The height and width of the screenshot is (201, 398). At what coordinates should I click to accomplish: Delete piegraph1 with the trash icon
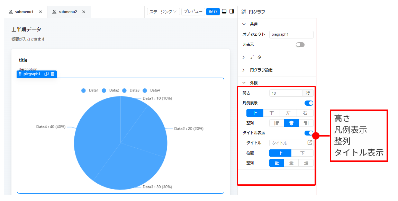53,74
